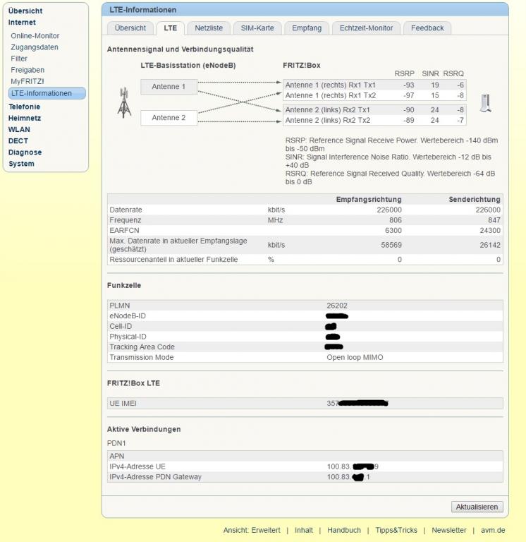Open the Feedback tab
Image resolution: width=526 pixels, height=542 pixels.
pos(427,28)
